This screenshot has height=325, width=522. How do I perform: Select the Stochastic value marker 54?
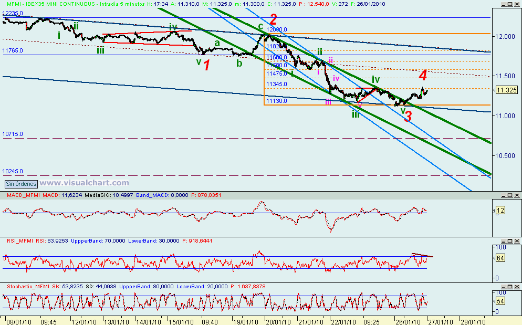pos(500,301)
